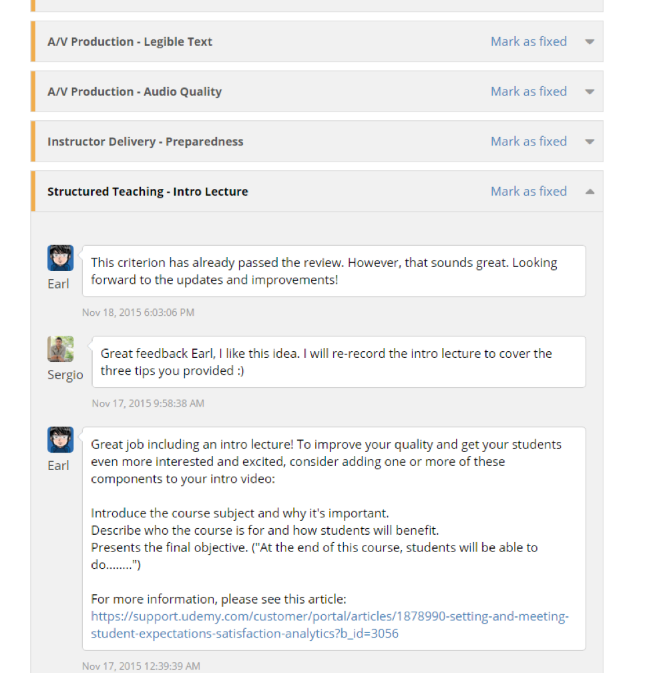Click the Nov 17, 2015 9:58:38 AM timestamp
Viewport: 651px width, 673px height.
[148, 403]
